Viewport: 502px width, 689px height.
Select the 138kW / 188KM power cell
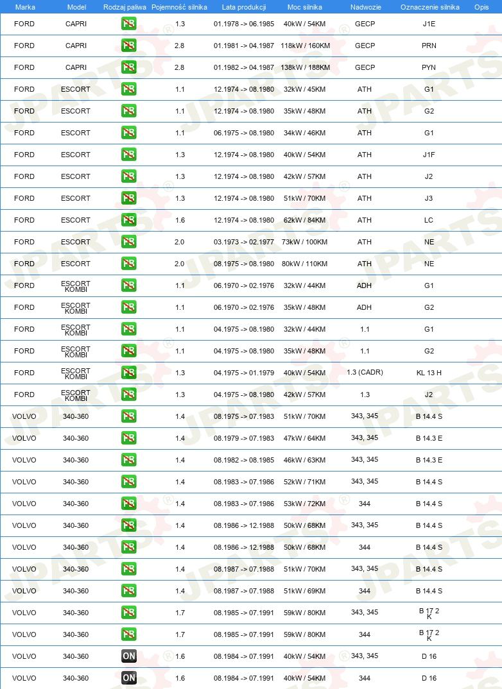coord(305,67)
